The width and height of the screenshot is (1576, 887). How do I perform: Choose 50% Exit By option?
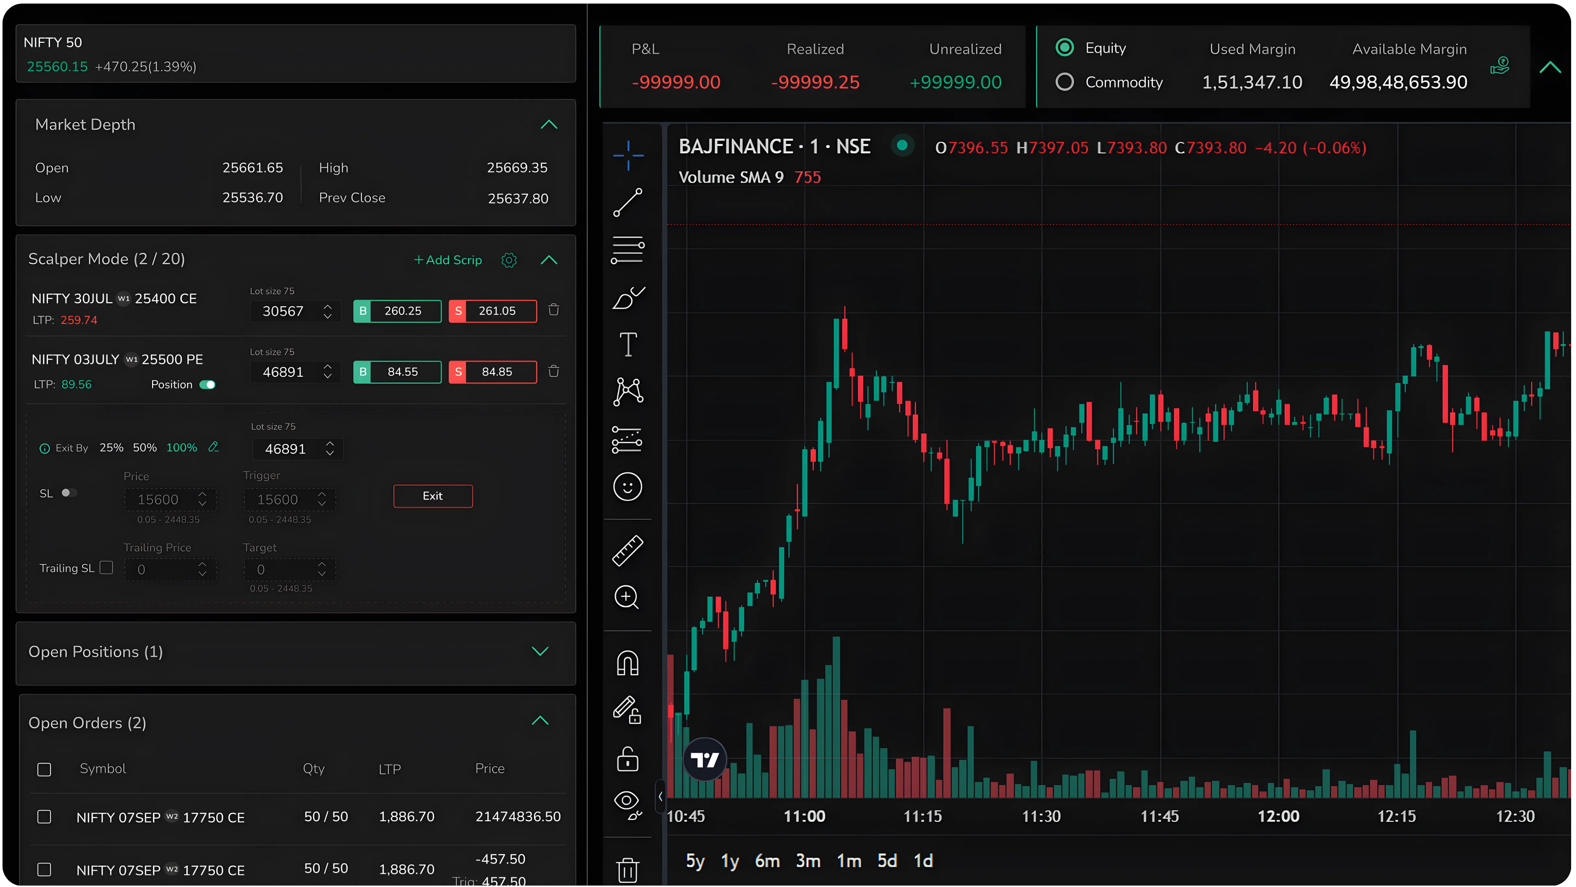(x=145, y=448)
